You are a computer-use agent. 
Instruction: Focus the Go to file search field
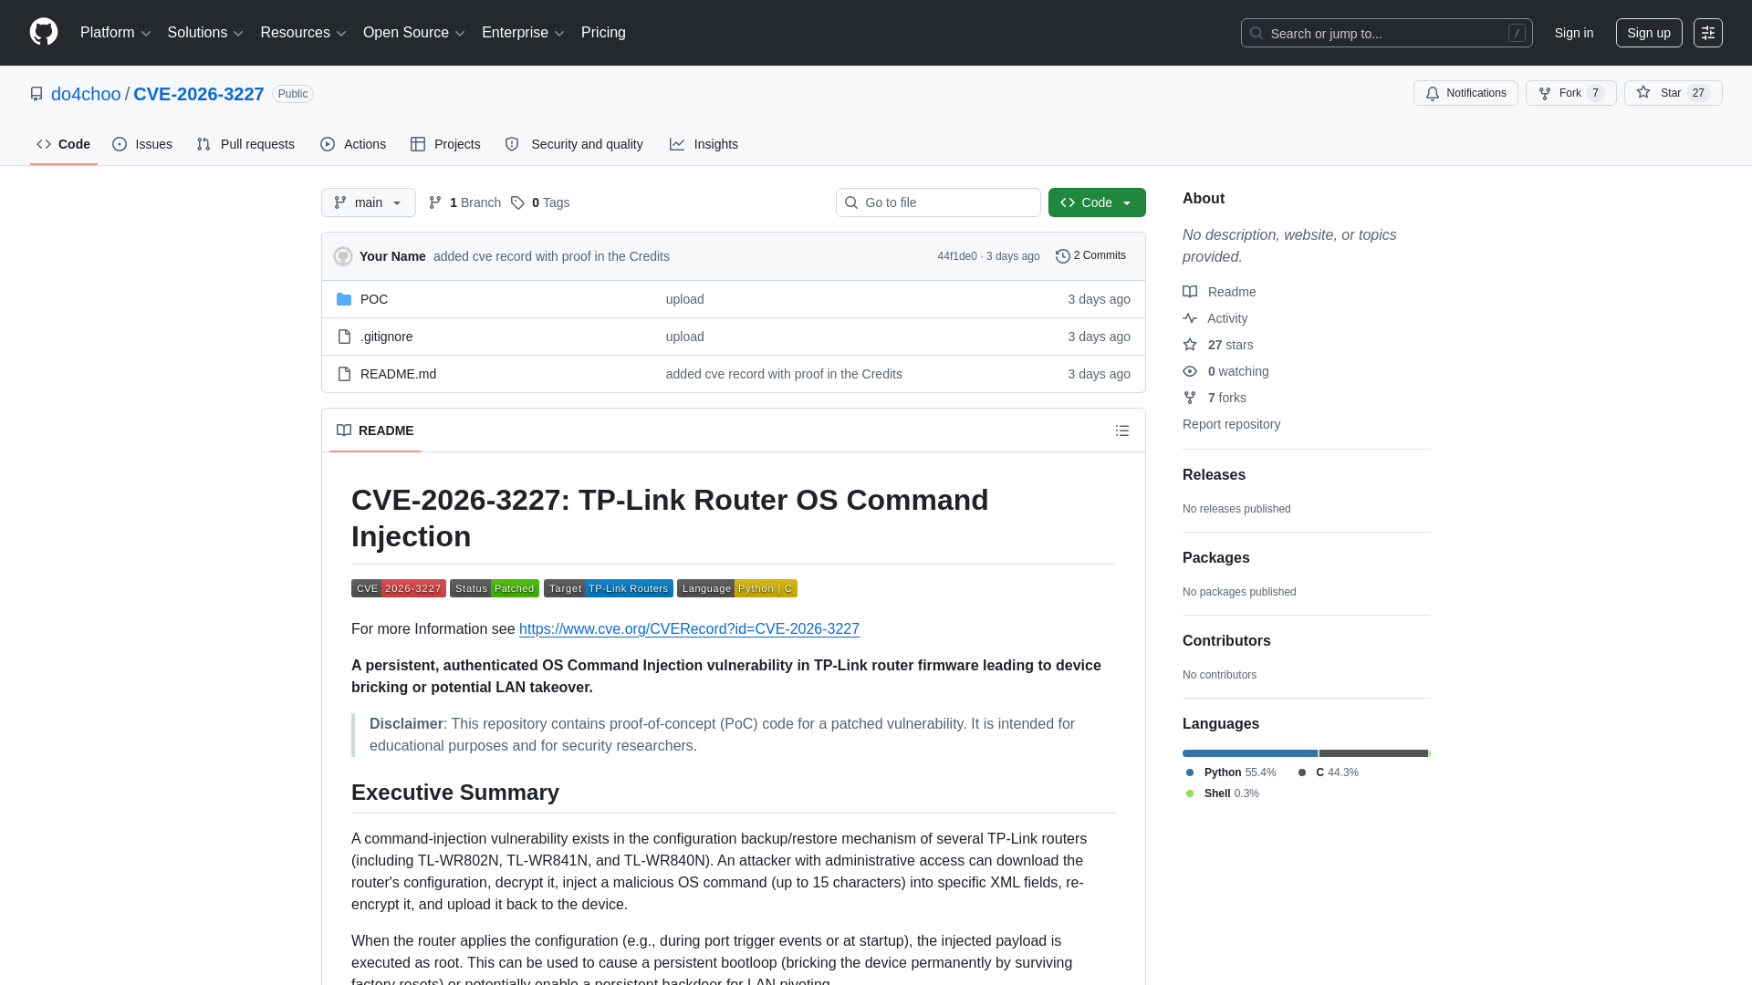coord(938,202)
